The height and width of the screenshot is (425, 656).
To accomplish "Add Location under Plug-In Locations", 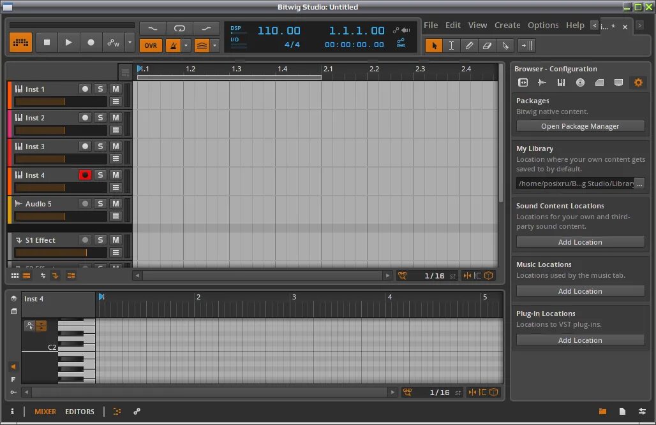I will coord(580,340).
